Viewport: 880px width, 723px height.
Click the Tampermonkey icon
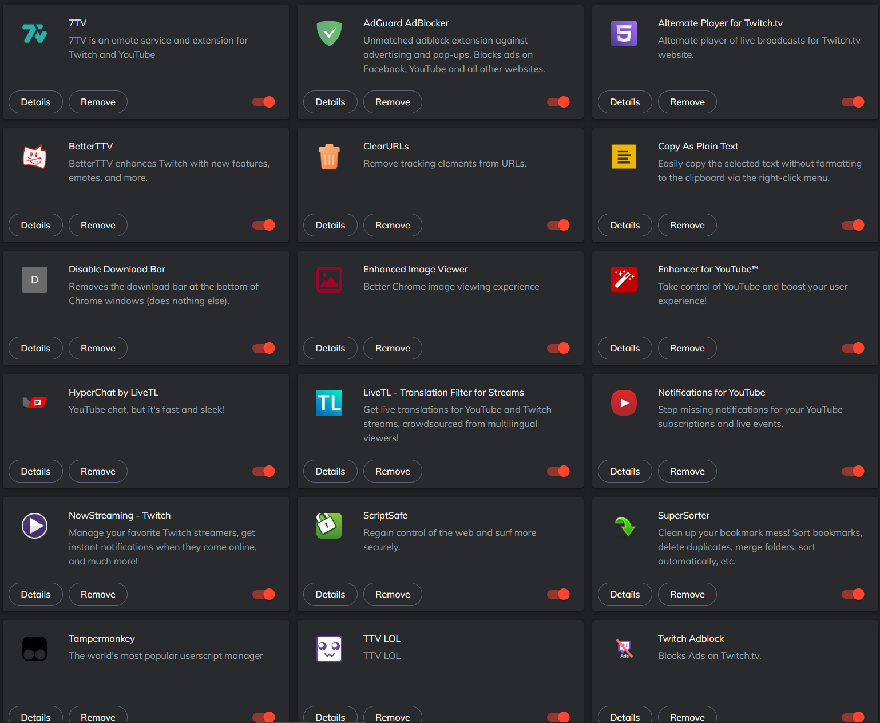pos(35,649)
